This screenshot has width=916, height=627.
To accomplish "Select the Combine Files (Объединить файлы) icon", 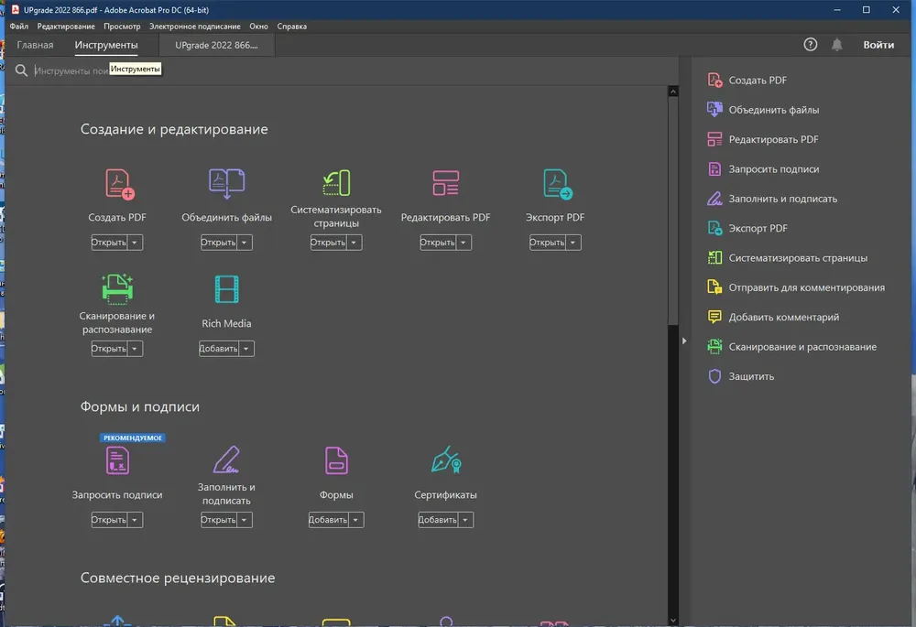I will coord(226,184).
